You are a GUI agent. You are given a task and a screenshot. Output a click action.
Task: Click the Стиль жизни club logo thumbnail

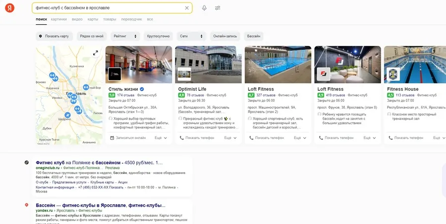(x=114, y=74)
